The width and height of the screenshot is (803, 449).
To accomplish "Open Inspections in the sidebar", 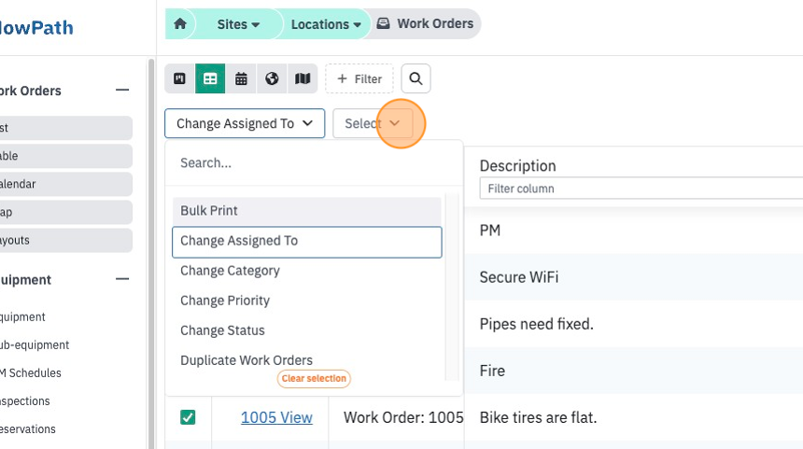I will click(x=25, y=401).
